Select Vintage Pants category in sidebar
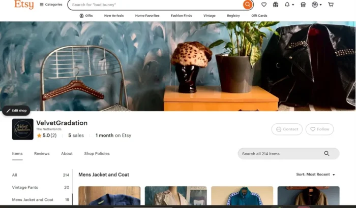The image size is (356, 208). click(x=26, y=187)
